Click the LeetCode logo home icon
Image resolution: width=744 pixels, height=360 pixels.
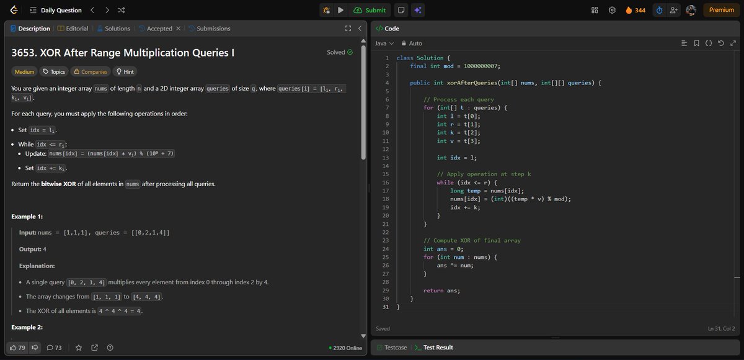point(14,10)
